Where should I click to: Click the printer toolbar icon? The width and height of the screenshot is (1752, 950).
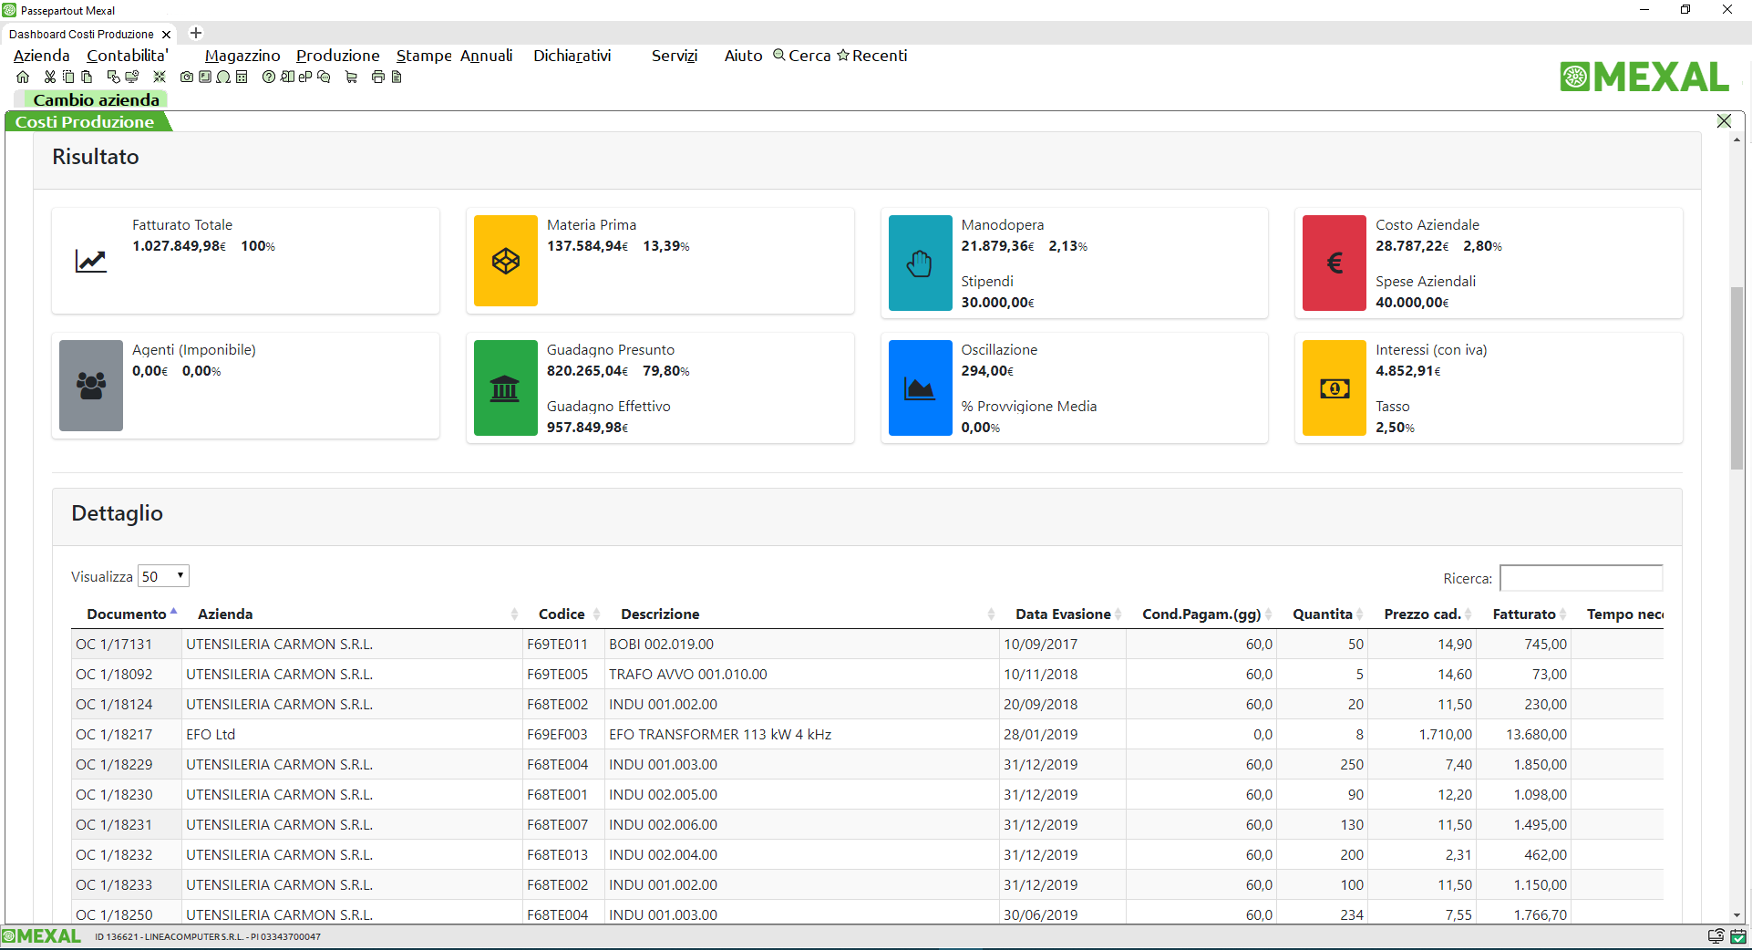378,77
